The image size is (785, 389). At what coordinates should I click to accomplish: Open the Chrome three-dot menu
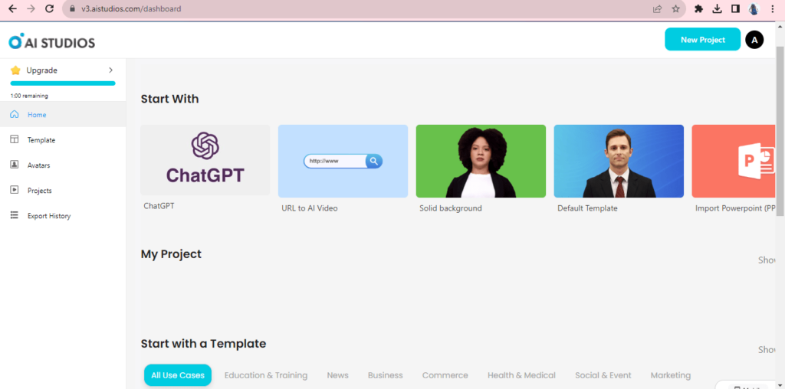click(x=773, y=9)
